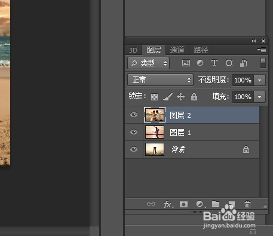
Task: Select the 图层 1 thumbnail
Action: (x=155, y=132)
